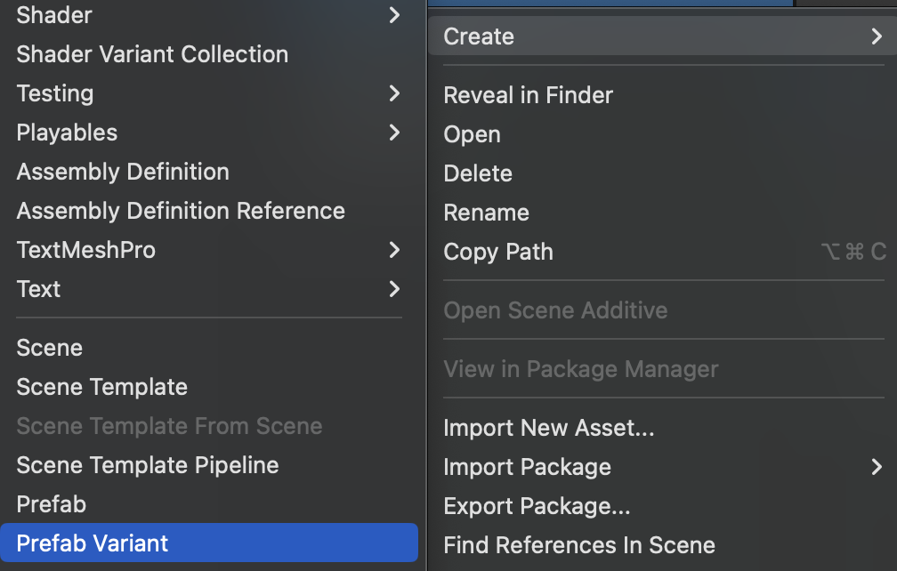897x571 pixels.
Task: Expand the Shader submenu
Action: (54, 15)
